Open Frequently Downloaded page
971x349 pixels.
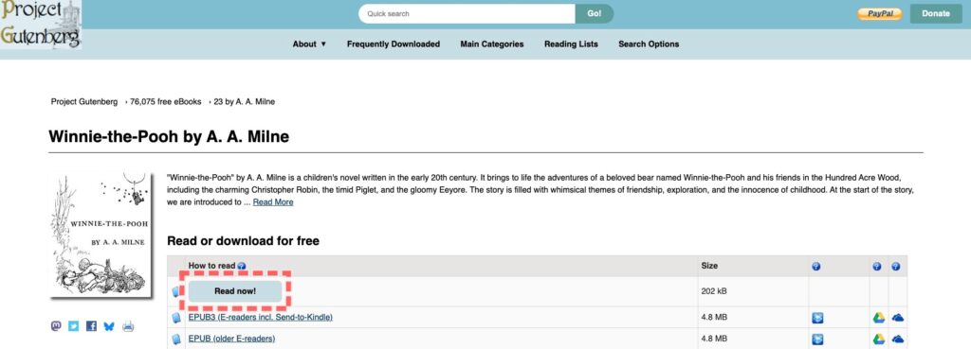394,44
